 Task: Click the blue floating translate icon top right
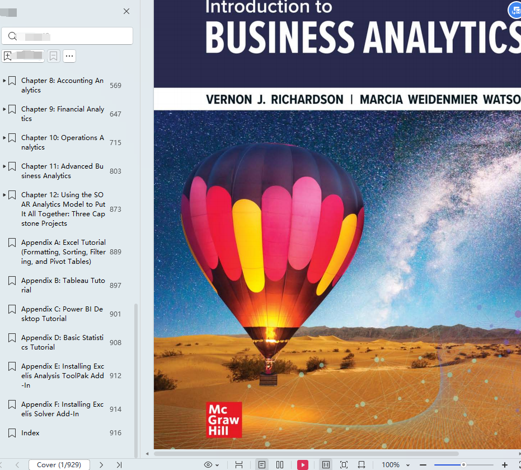coord(515,11)
